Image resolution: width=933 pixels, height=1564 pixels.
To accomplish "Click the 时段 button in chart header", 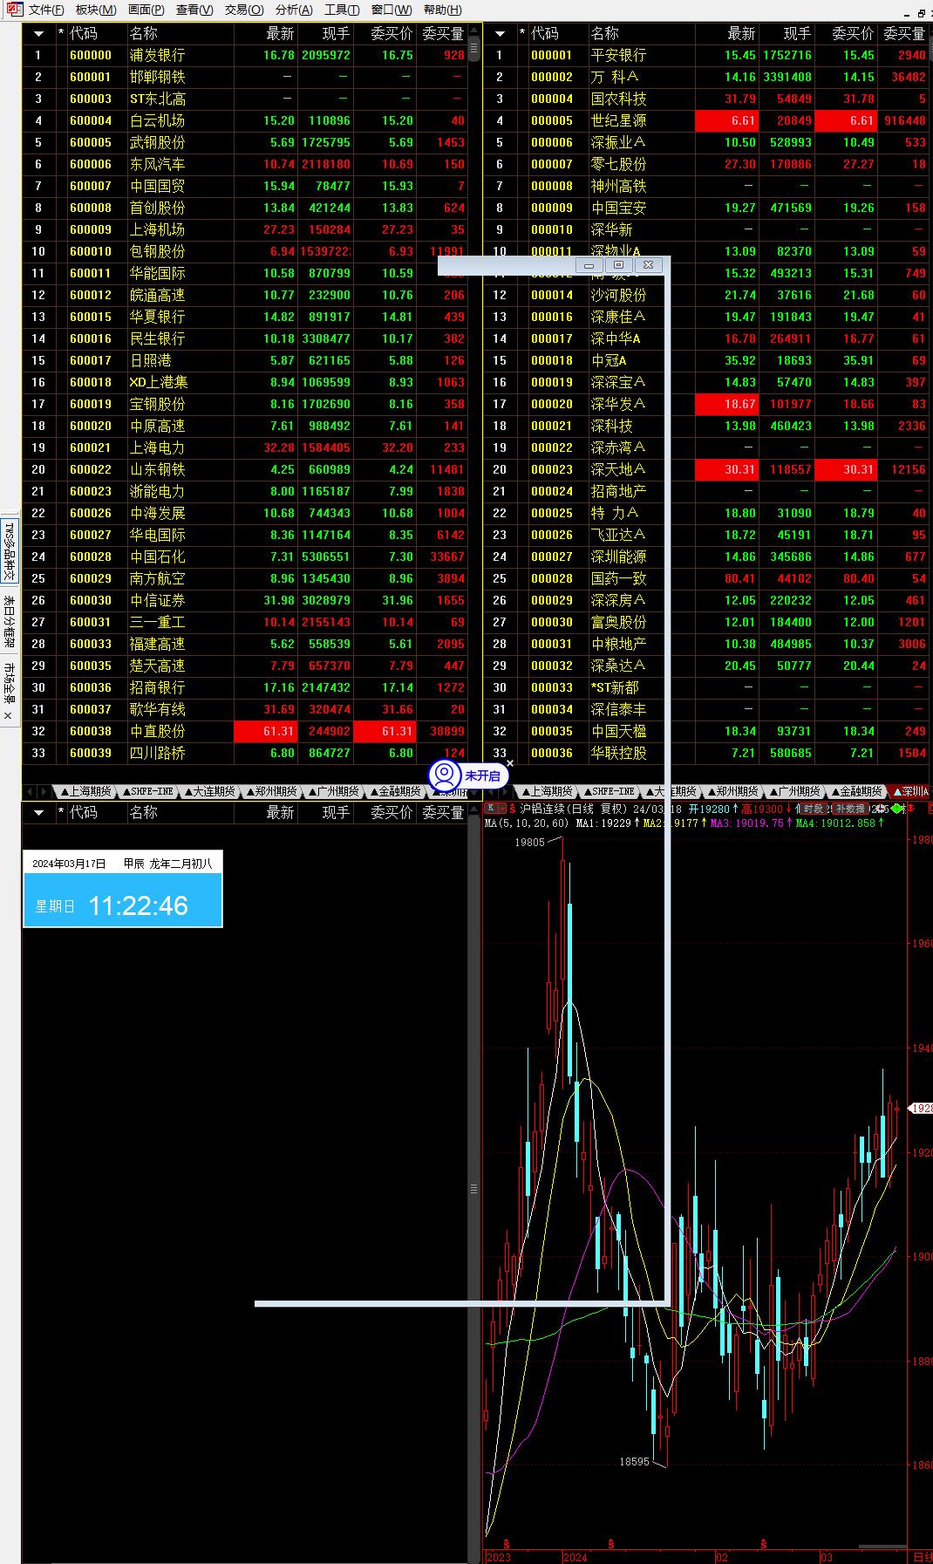I will click(x=813, y=809).
